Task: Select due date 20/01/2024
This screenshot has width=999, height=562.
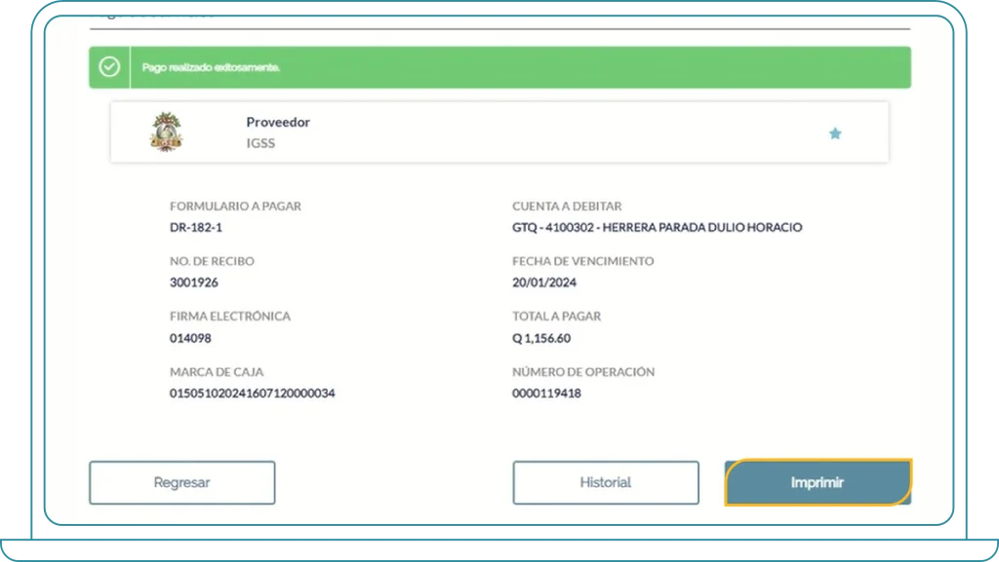Action: coord(544,282)
